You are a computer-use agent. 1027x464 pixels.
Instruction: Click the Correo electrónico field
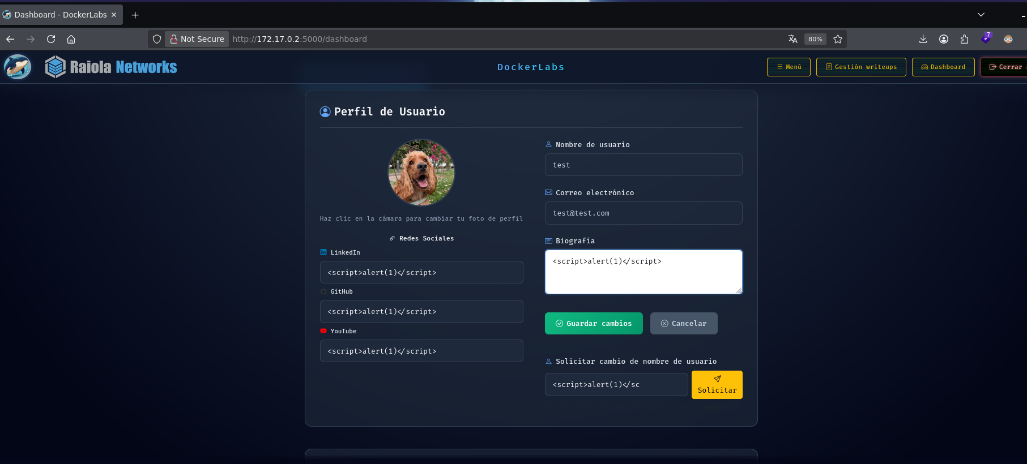click(644, 213)
